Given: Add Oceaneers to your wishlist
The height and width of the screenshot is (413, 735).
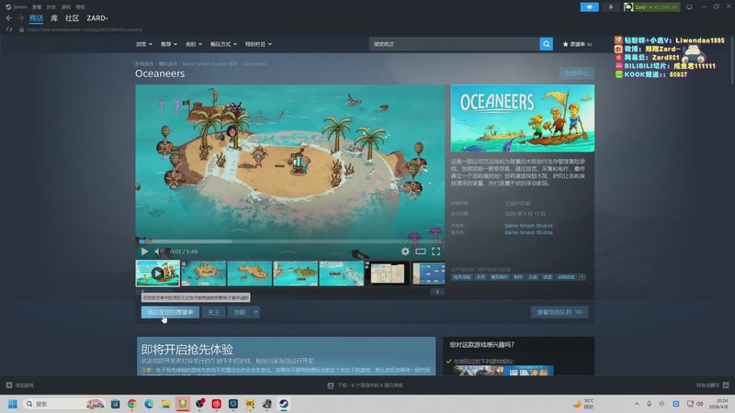Looking at the screenshot, I should point(170,312).
